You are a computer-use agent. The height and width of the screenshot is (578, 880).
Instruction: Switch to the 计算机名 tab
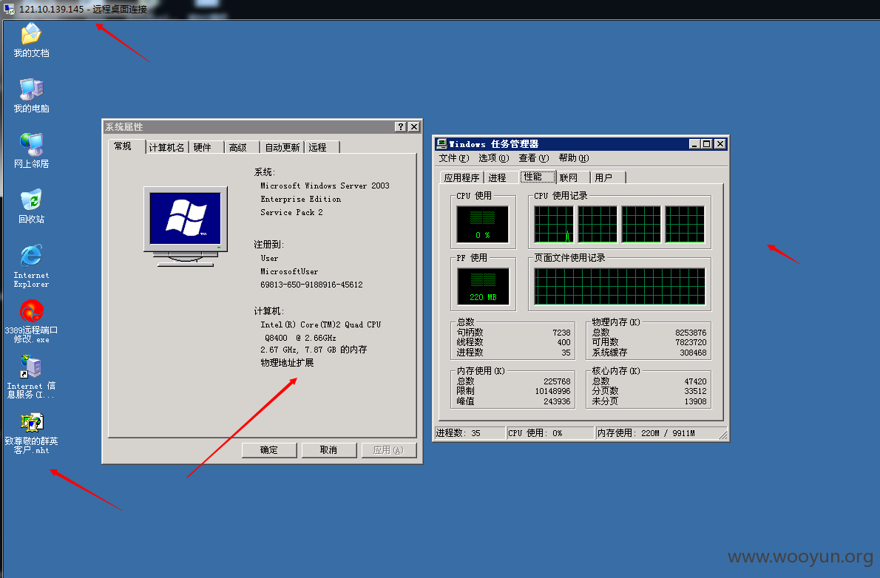point(166,147)
